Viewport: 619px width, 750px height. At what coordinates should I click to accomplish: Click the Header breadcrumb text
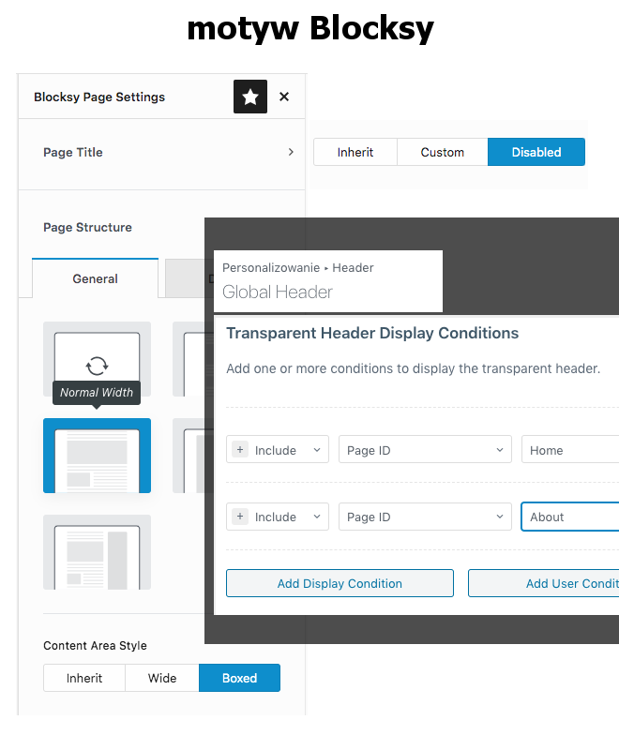tap(353, 267)
